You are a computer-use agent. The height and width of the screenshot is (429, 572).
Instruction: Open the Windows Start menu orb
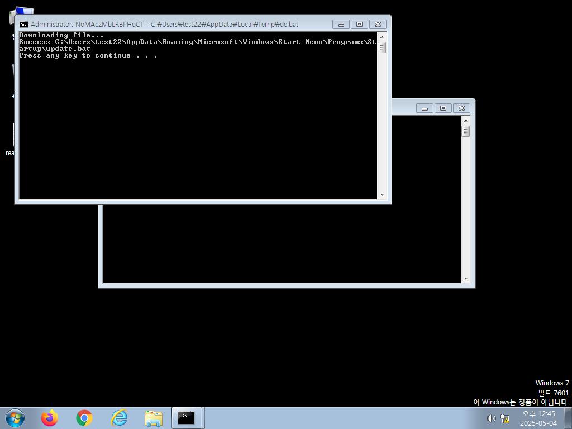click(x=15, y=418)
